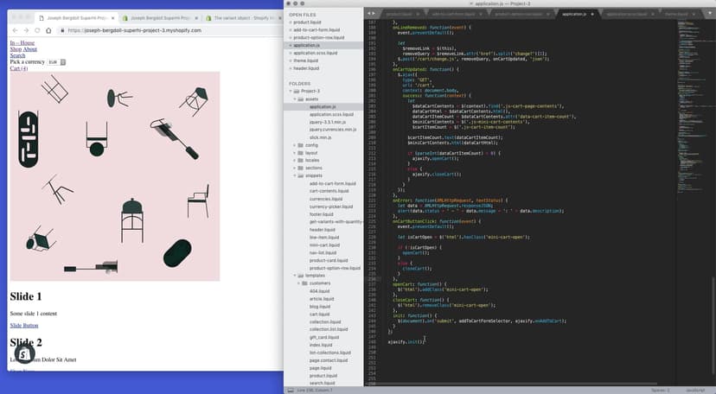Click the Shopify bag logo badge

pyautogui.click(x=25, y=355)
